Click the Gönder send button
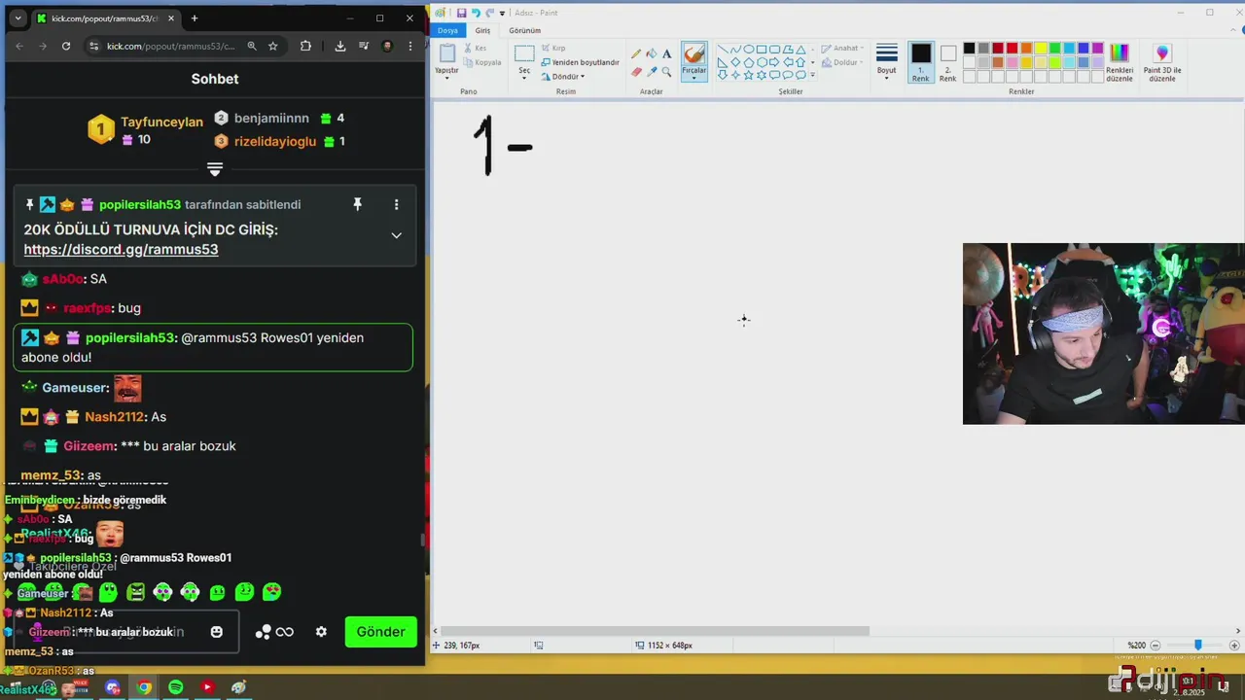 point(380,632)
